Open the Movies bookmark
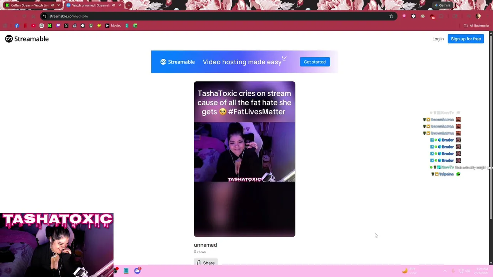This screenshot has height=277, width=493. [113, 26]
